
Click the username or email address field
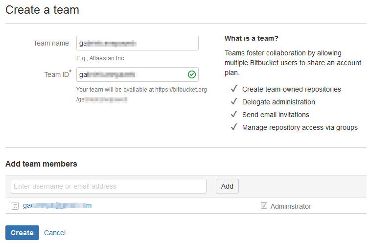tap(109, 186)
